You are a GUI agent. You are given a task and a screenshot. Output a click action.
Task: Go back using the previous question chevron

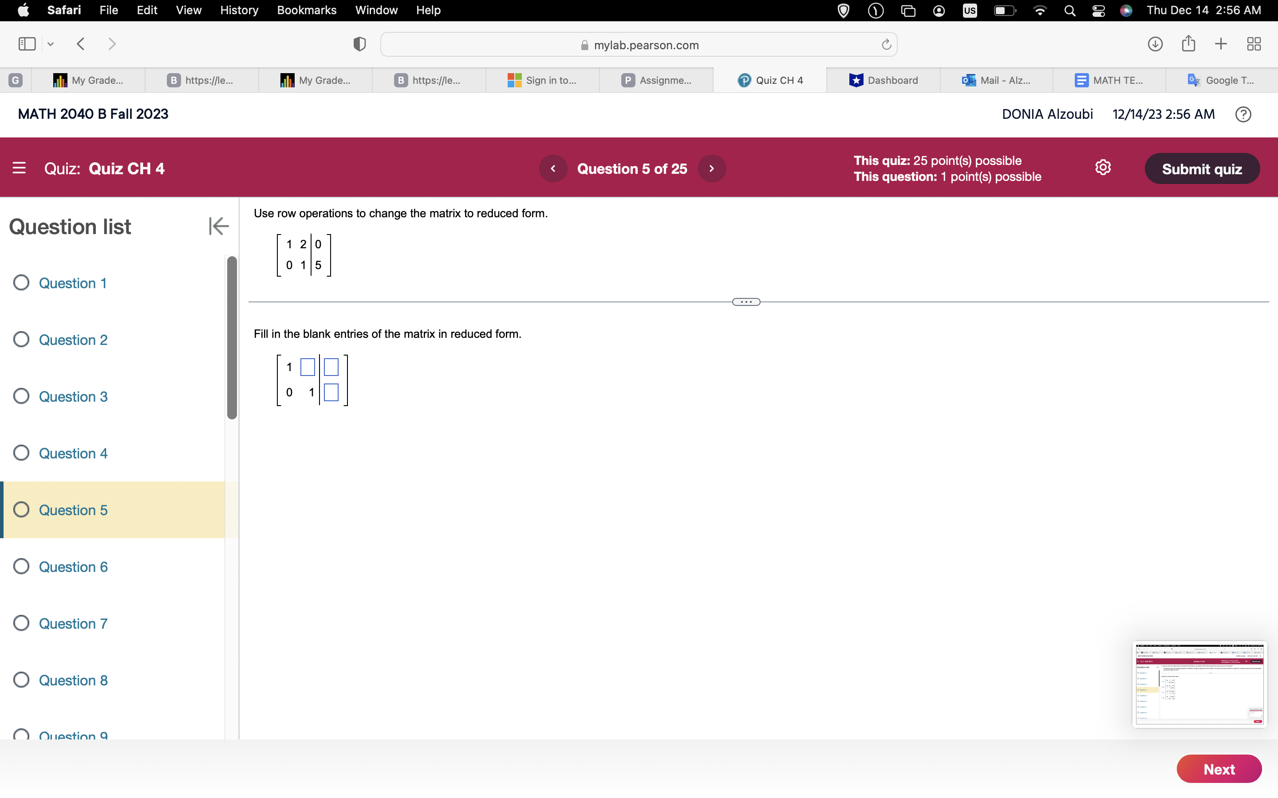point(553,168)
